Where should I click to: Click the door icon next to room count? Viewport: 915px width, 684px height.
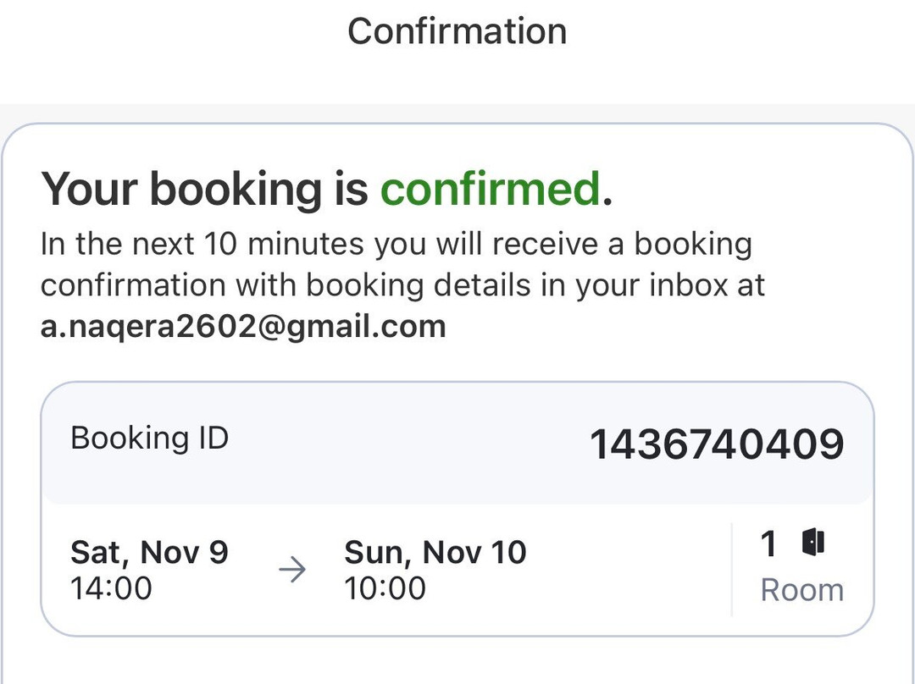tap(812, 541)
